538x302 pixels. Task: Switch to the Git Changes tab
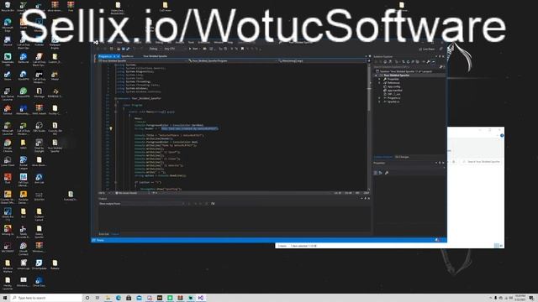click(402, 157)
